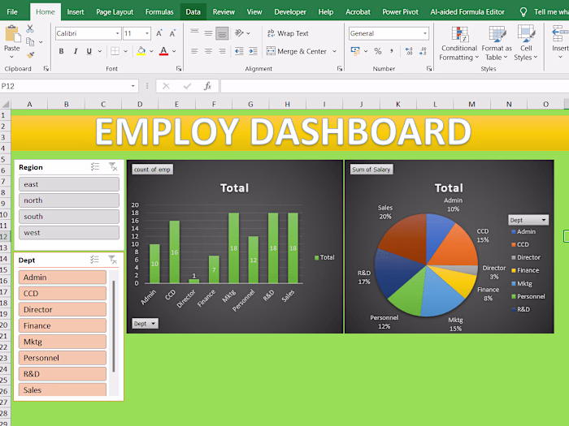Screen dimensions: 569x426
Task: Open the font name Calibri dropdown
Action: click(117, 33)
